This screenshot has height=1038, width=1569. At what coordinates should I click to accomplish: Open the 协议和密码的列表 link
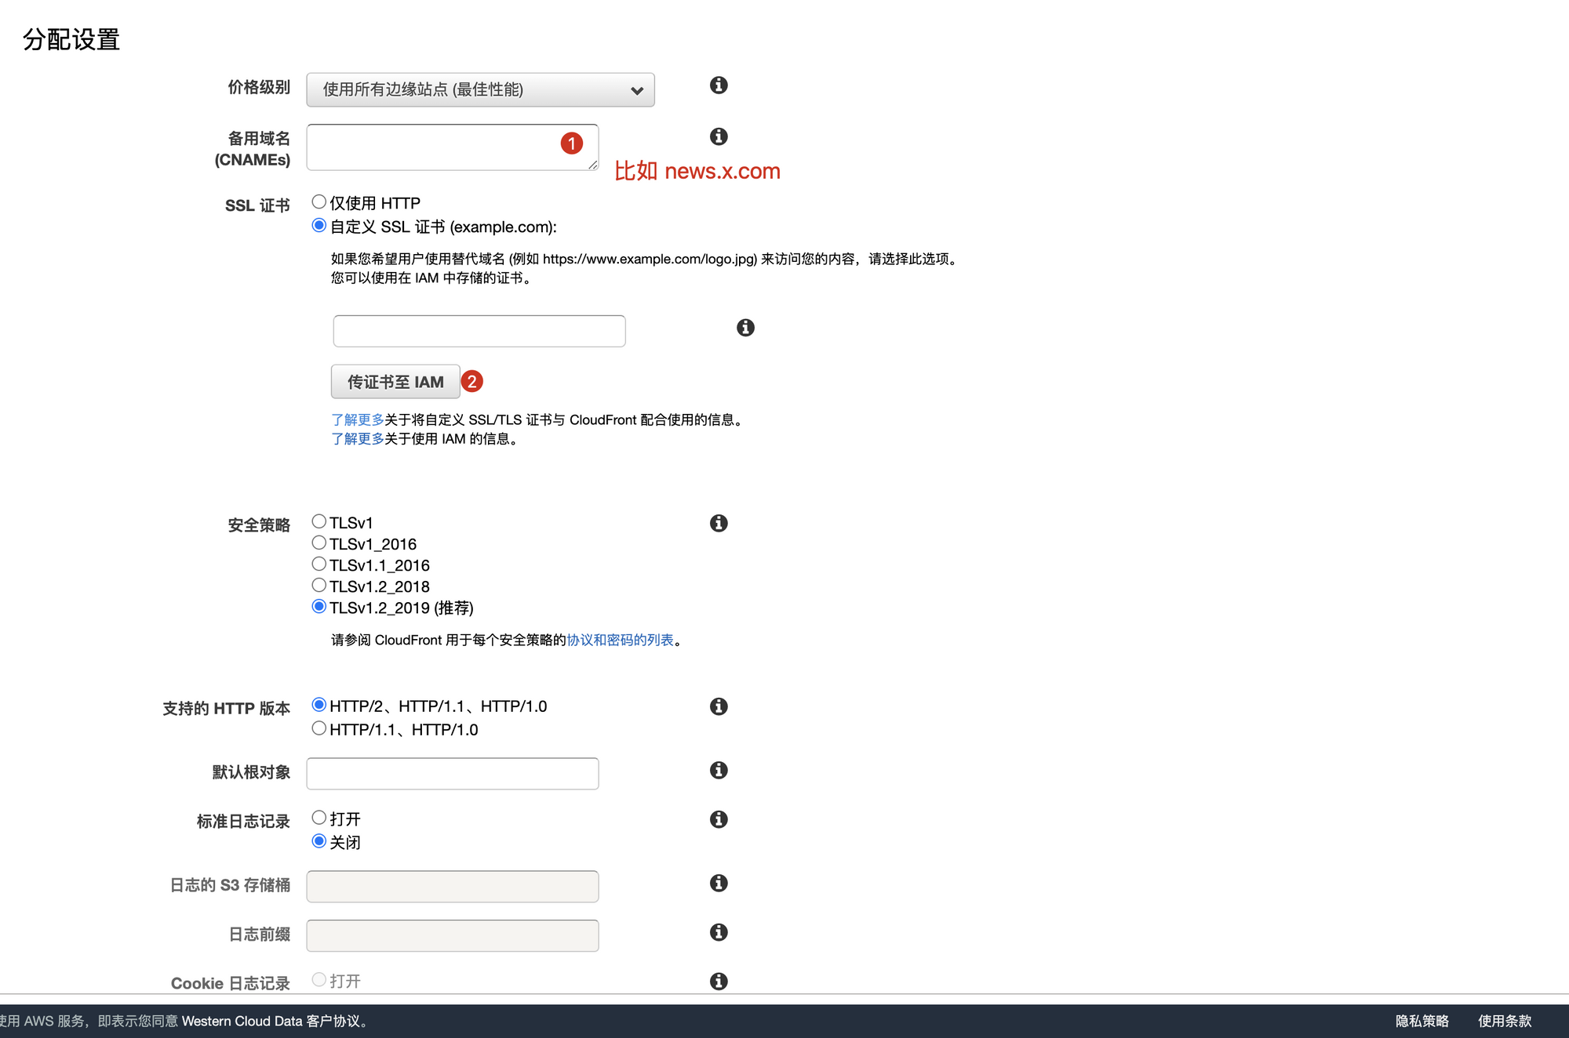pyautogui.click(x=620, y=641)
